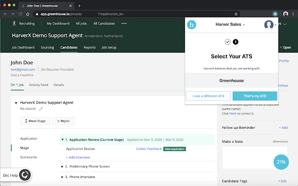Open the Get Help widget icon
Viewport: 298px width, 186px height.
pos(25,175)
